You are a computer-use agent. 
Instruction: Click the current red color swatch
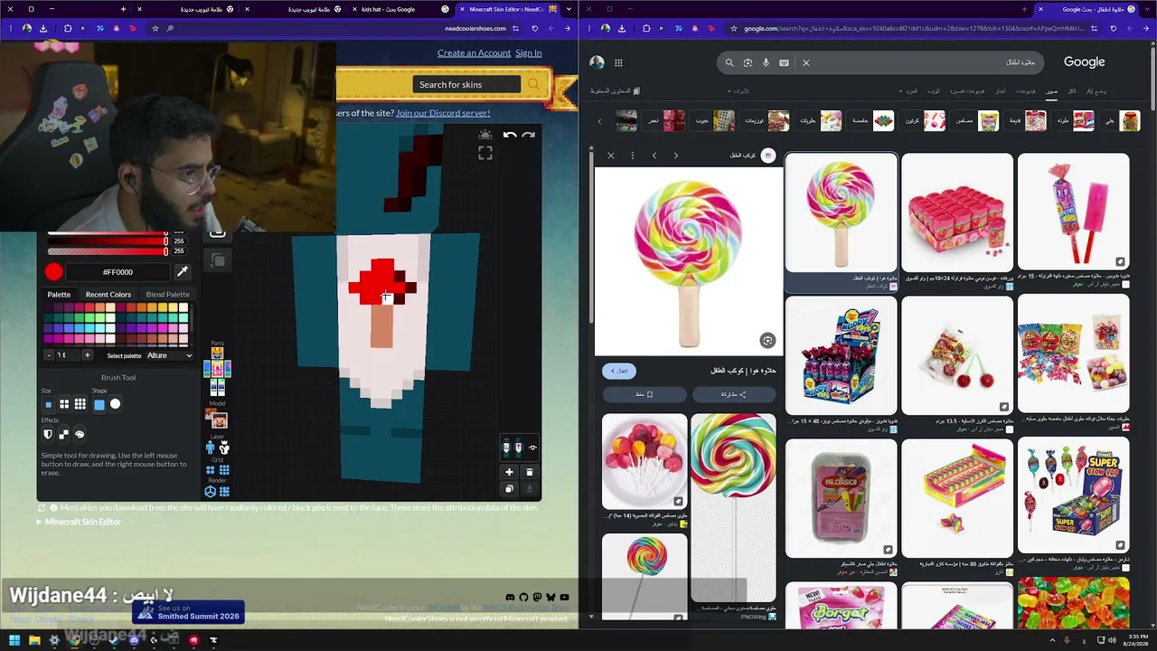(x=54, y=271)
